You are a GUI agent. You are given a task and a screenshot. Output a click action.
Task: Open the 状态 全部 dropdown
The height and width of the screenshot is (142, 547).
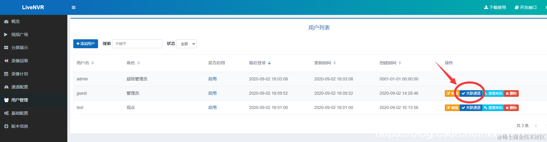(187, 44)
